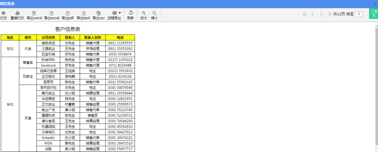The height and width of the screenshot is (152, 378).
Task: Go to the previous page
Action: [313, 14]
